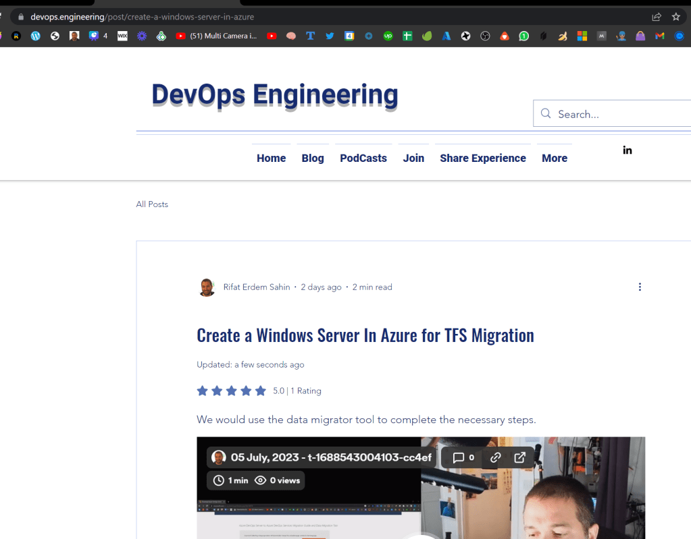The height and width of the screenshot is (539, 691).
Task: Open the Envato green leaf bookmark
Action: tap(427, 36)
